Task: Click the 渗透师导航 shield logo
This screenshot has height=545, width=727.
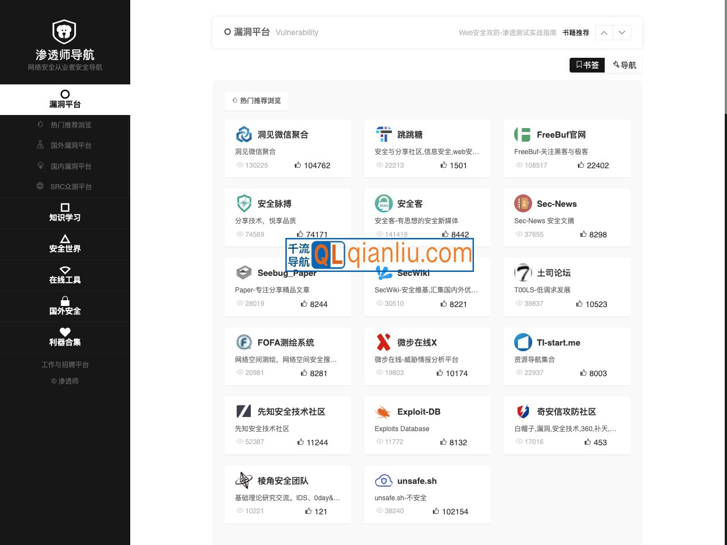Action: point(64,32)
